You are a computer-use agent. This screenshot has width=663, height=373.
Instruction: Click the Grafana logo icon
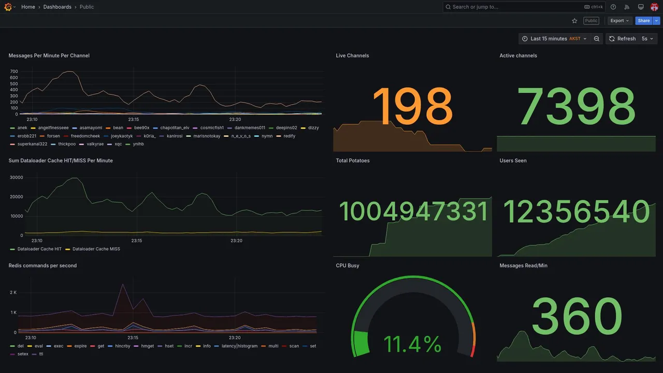pyautogui.click(x=8, y=7)
